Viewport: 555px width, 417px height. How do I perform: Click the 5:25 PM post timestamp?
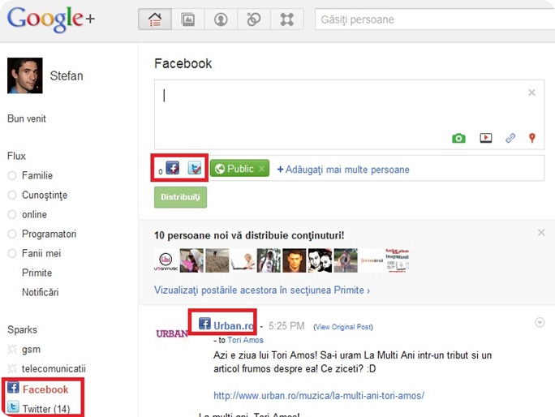286,326
